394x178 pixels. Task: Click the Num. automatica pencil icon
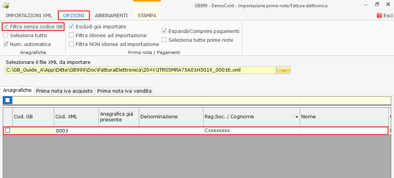pos(6,44)
